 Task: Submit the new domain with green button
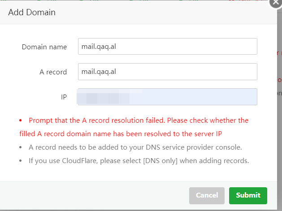coord(248,195)
